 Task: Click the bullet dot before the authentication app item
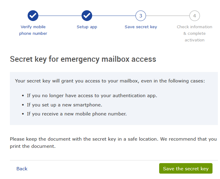[x=23, y=96]
